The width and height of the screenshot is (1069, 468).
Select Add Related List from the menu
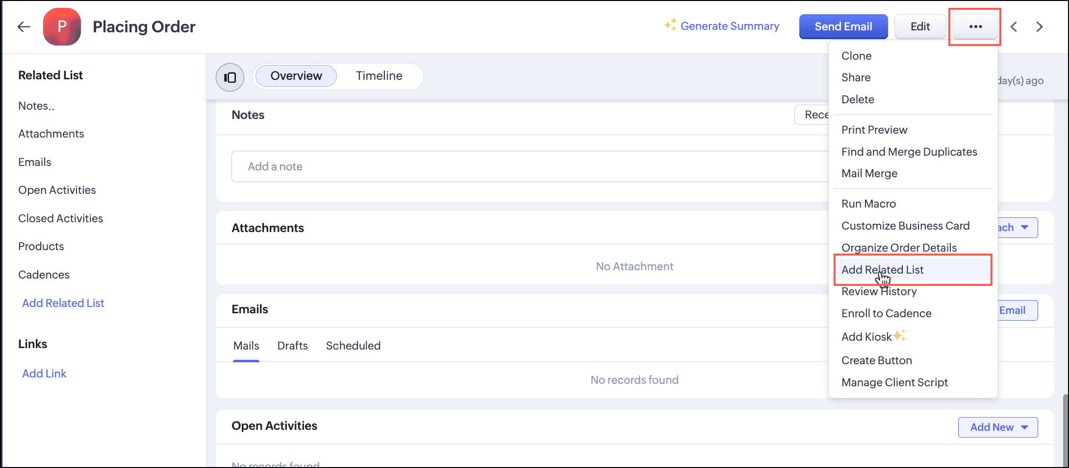coord(882,270)
